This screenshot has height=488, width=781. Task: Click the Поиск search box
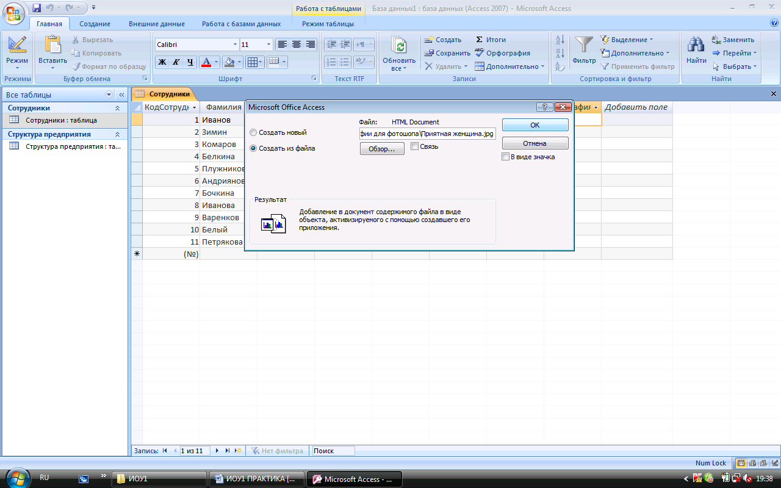(x=333, y=451)
